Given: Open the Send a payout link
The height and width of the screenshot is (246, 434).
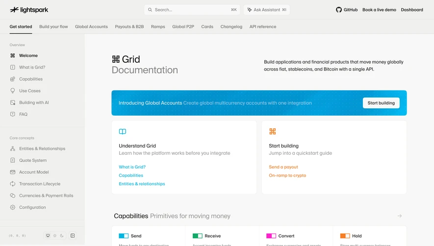Looking at the screenshot, I should click(x=283, y=167).
